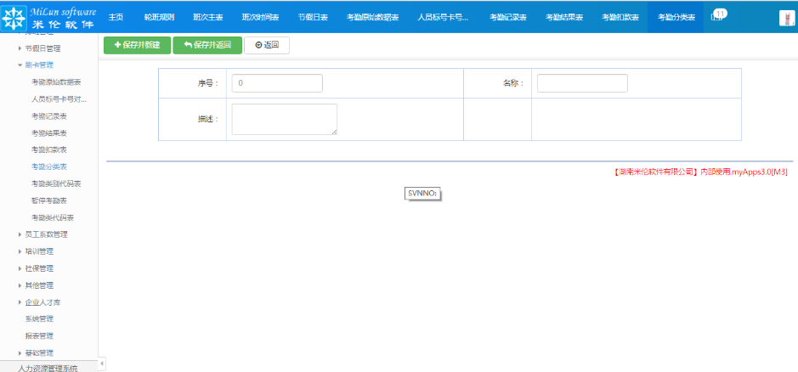Image resolution: width=798 pixels, height=372 pixels.
Task: Expand the 员工系数管理 tree node
Action: [x=20, y=234]
